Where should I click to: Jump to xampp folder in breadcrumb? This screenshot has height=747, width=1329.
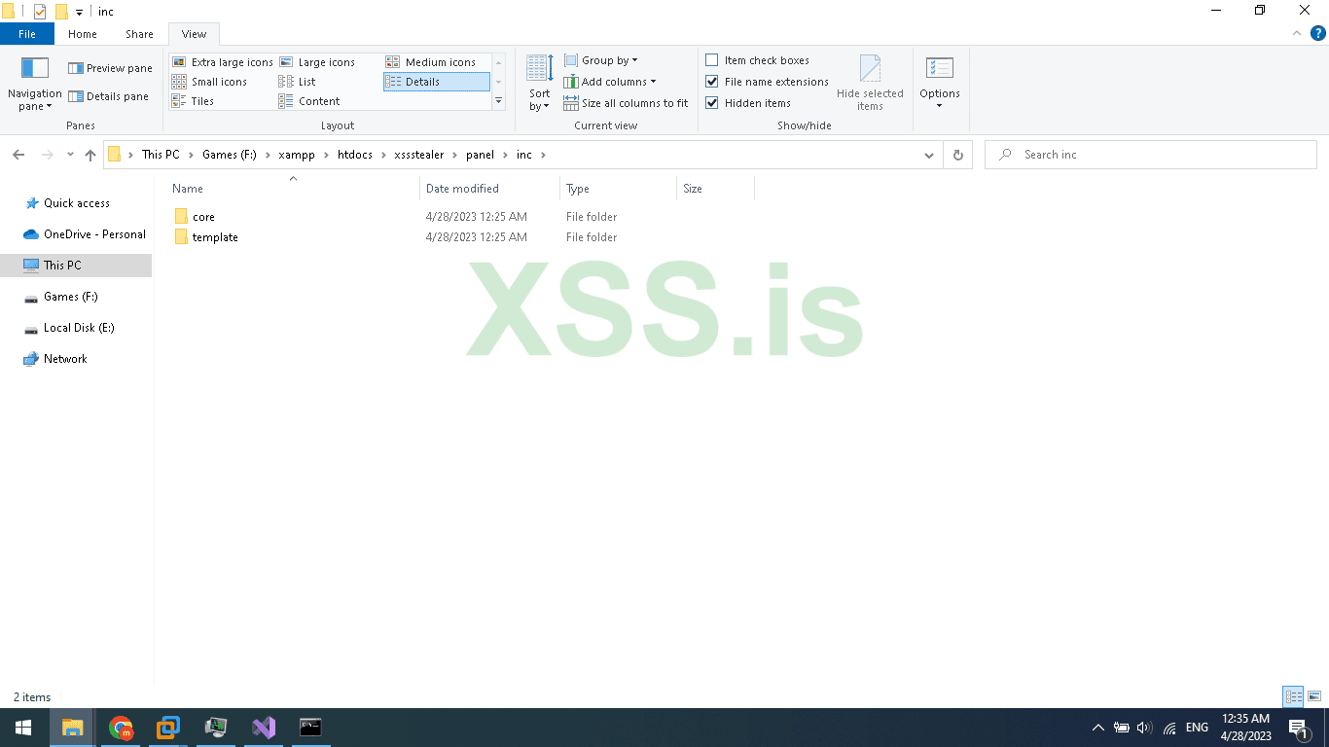pyautogui.click(x=297, y=155)
